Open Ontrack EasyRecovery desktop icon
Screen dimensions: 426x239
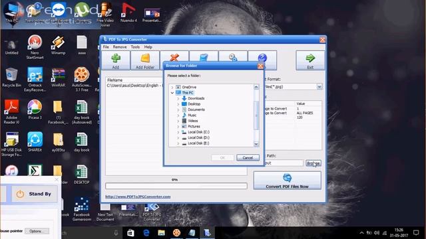pyautogui.click(x=35, y=79)
